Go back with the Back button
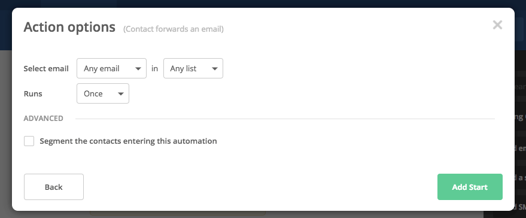Image resolution: width=526 pixels, height=218 pixels. [54, 187]
